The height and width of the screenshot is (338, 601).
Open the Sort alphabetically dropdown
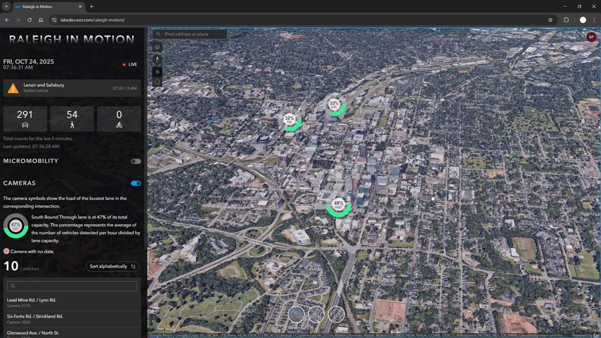pyautogui.click(x=113, y=267)
